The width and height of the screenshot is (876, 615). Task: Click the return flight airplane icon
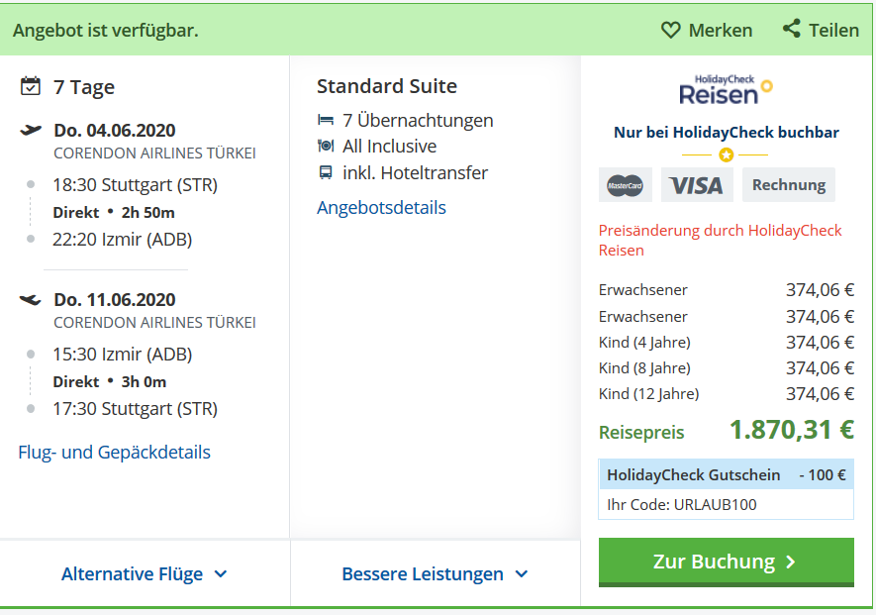(x=31, y=300)
